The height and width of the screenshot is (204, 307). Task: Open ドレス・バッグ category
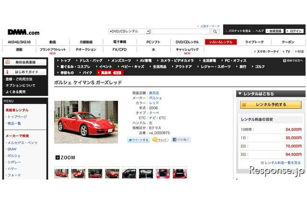[91, 60]
